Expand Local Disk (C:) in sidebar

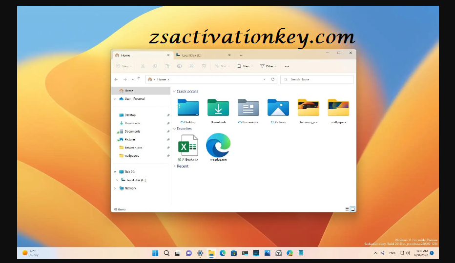tap(117, 180)
